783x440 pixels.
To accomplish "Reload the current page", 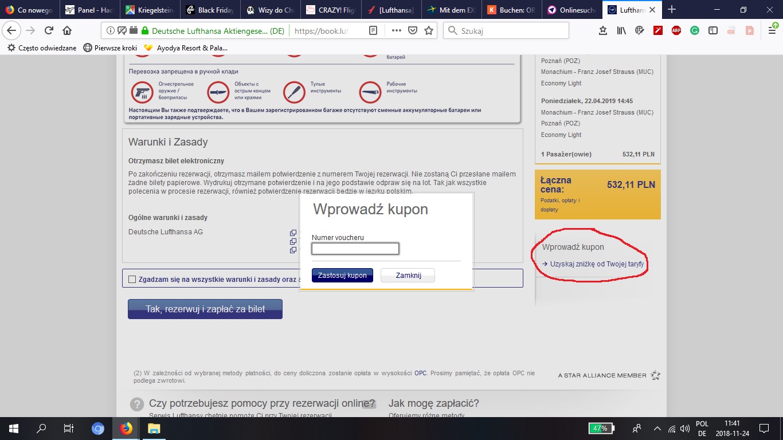I will point(49,31).
